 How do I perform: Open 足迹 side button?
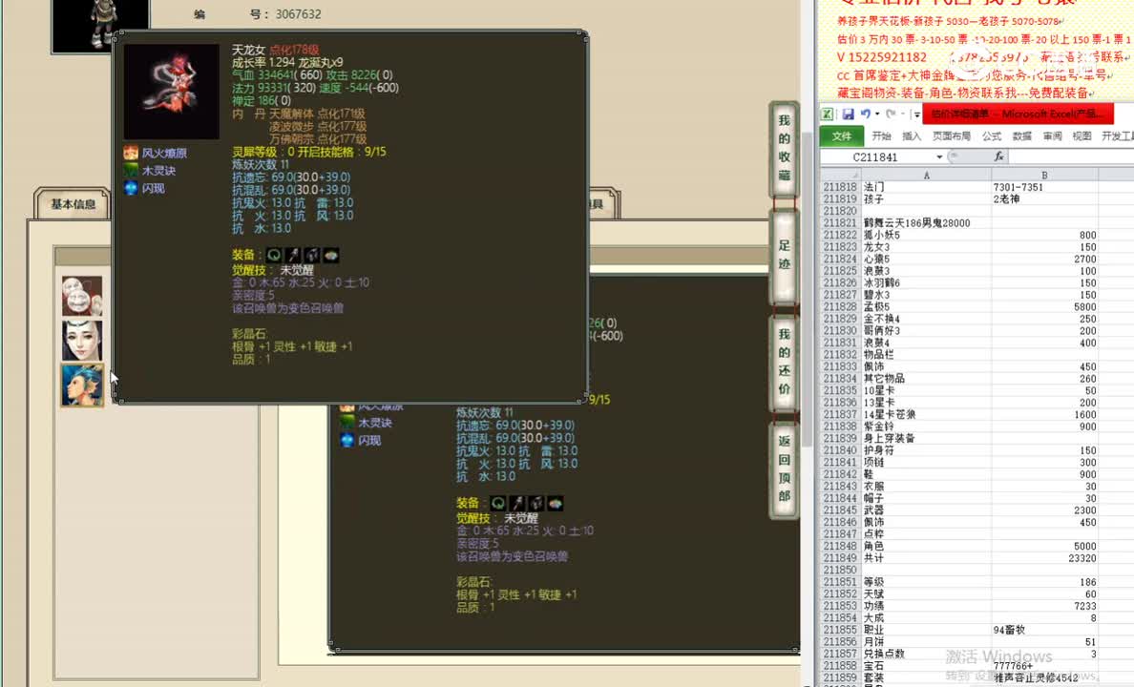tap(784, 256)
